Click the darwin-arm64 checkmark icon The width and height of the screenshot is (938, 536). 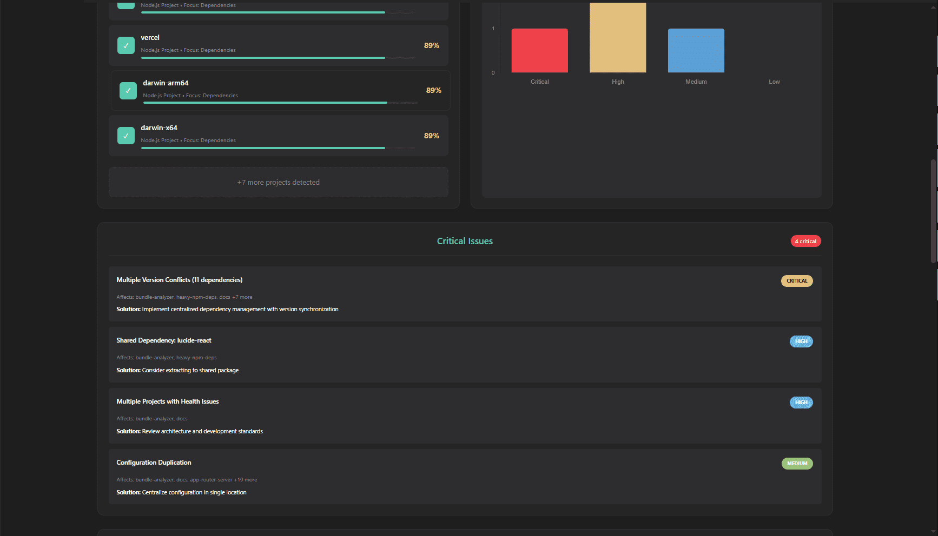coord(128,91)
